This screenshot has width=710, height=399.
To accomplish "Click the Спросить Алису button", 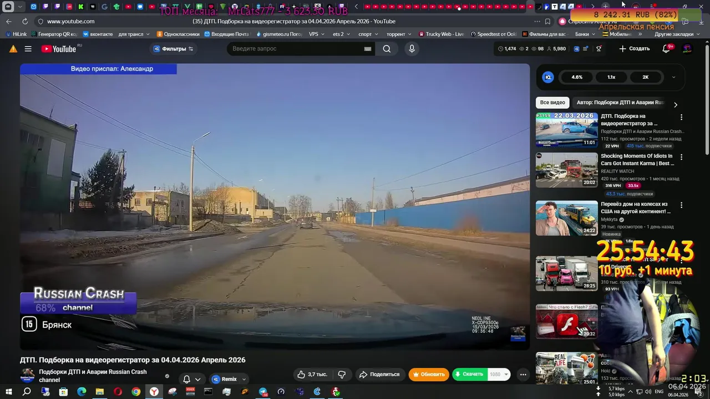I will (x=588, y=21).
